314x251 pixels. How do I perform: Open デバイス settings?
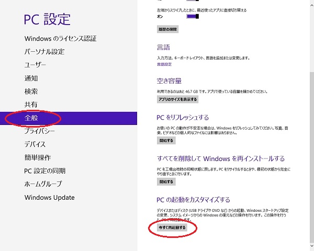pos(35,144)
